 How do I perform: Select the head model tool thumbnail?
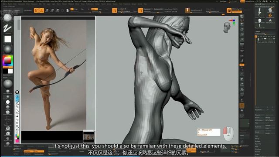click(x=260, y=21)
